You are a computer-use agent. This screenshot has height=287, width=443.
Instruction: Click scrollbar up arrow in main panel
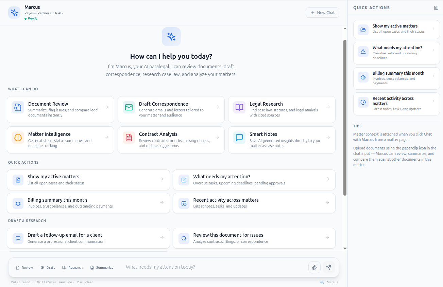345,29
